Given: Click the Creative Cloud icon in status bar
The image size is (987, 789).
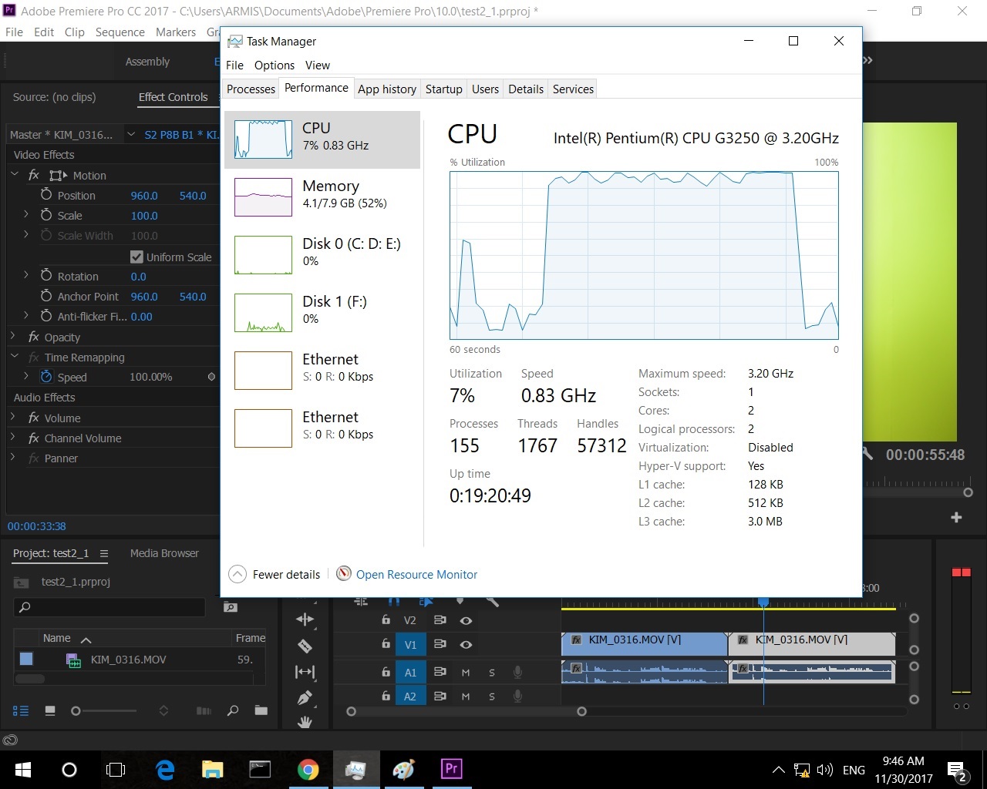Looking at the screenshot, I should pyautogui.click(x=10, y=740).
